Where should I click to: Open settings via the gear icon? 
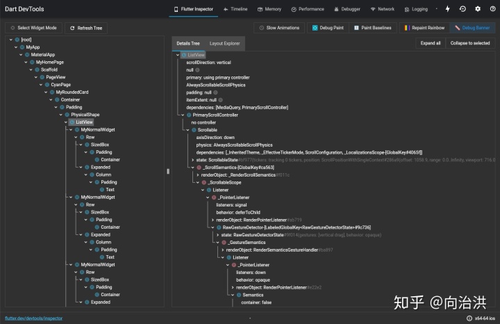coord(477,9)
